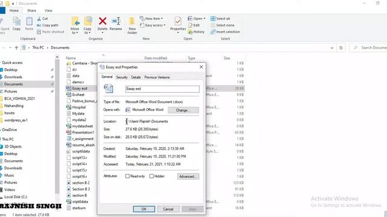Image resolution: width=387 pixels, height=217 pixels.
Task: Click Paste shortcut in ribbon
Action: coord(51,32)
